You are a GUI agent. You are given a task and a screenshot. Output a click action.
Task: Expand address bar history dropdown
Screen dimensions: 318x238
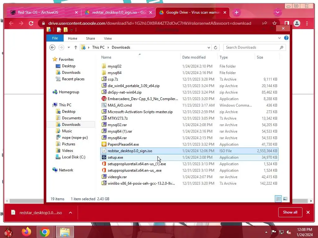pos(209,47)
